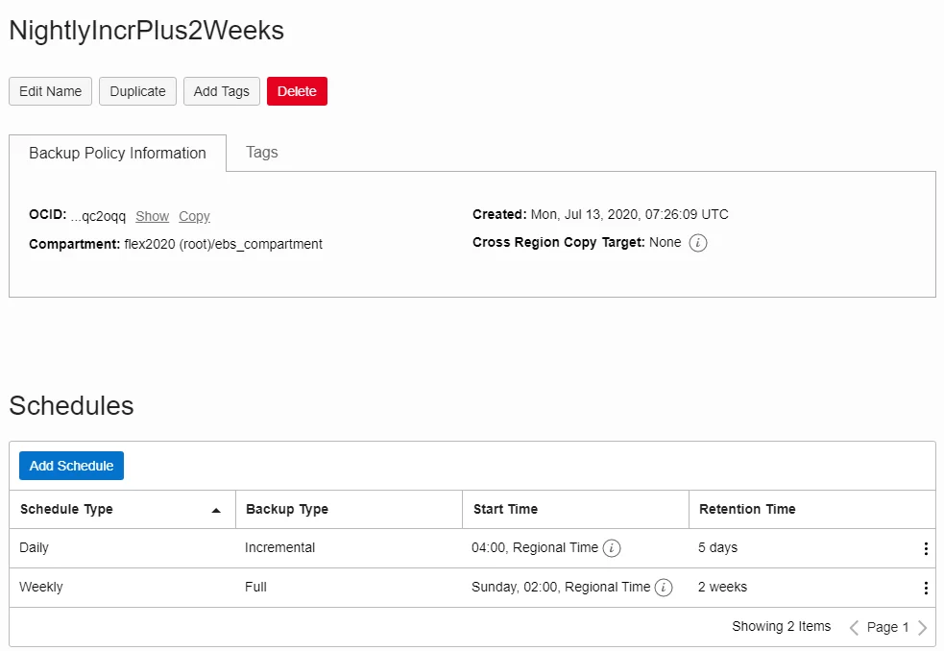
Task: Switch to the Tags tab
Action: coord(262,153)
